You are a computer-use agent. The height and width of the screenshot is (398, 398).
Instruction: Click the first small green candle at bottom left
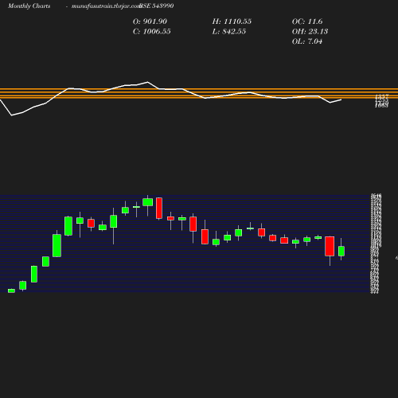(x=11, y=291)
